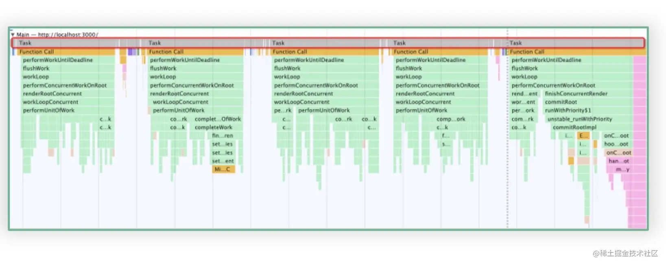The height and width of the screenshot is (265, 666).
Task: Select performConcurrentWorkOnRoot bar above finishConcurrentRender
Action: (x=571, y=85)
